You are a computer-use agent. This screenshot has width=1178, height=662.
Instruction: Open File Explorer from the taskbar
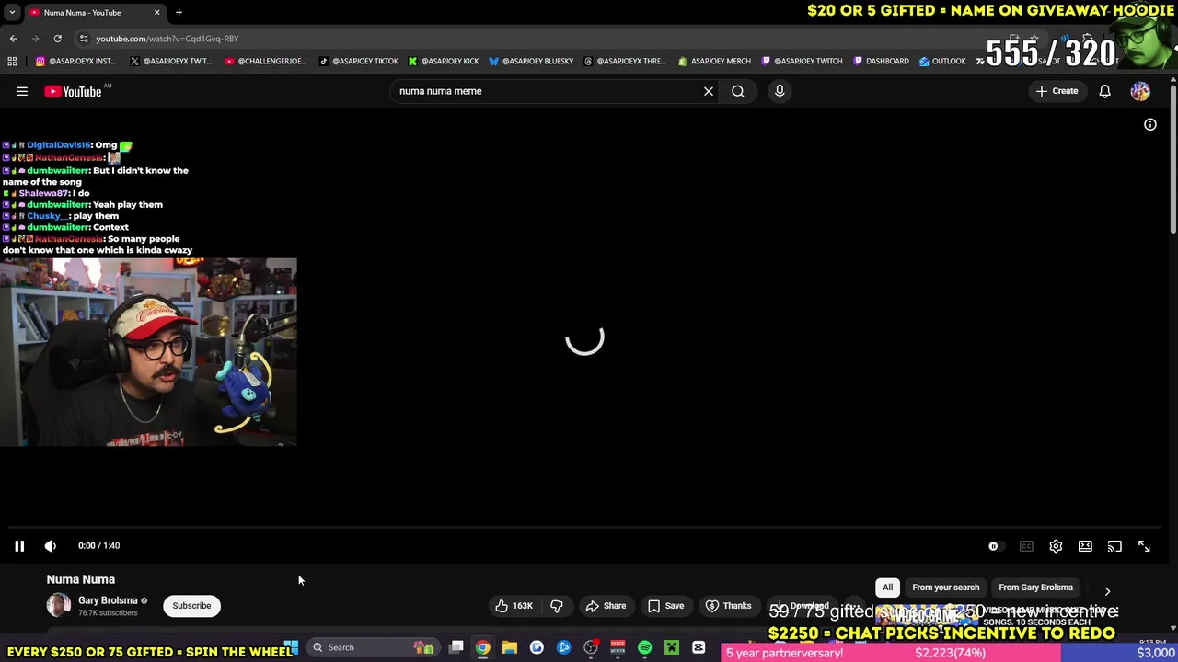pos(510,647)
